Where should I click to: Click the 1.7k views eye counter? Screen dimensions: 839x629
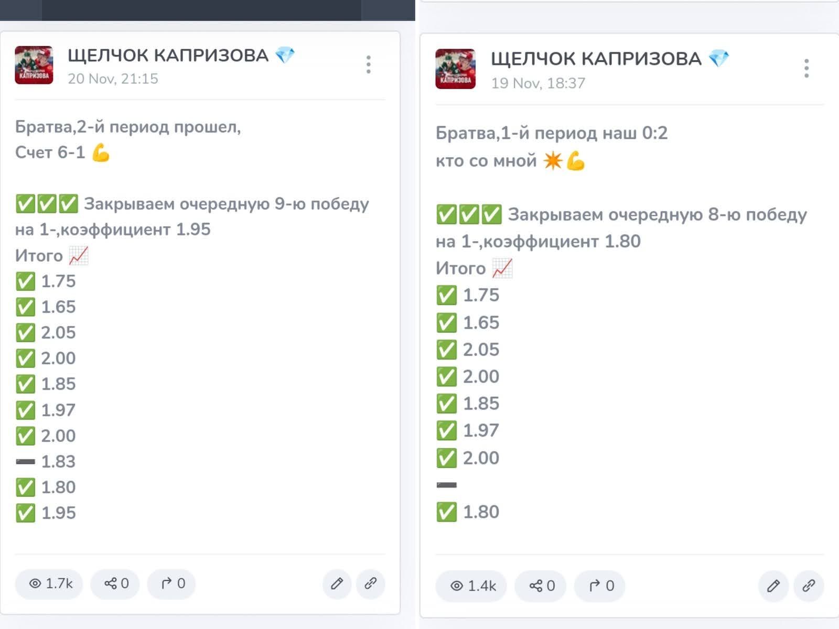click(x=49, y=583)
